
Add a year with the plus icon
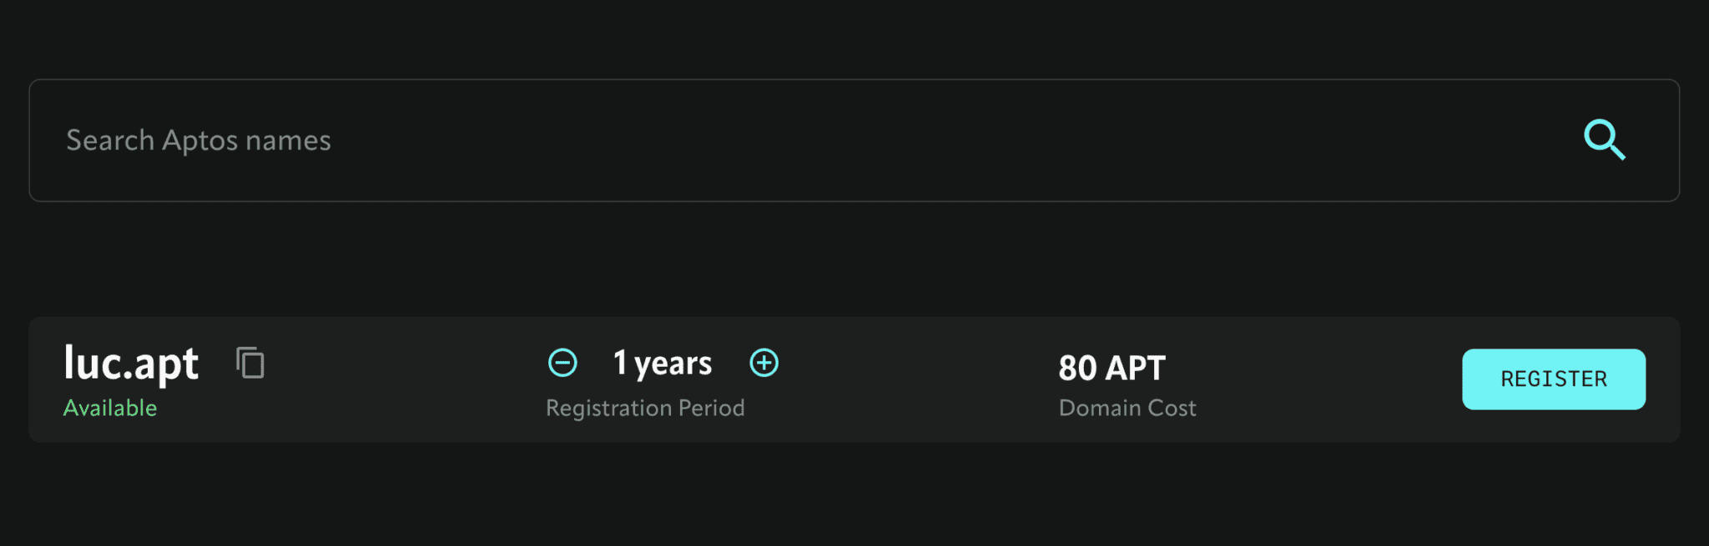click(x=764, y=363)
